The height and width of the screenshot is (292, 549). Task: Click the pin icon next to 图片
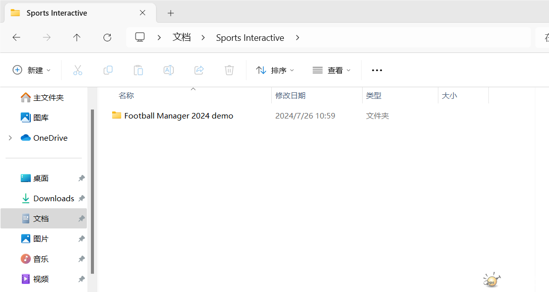[81, 239]
